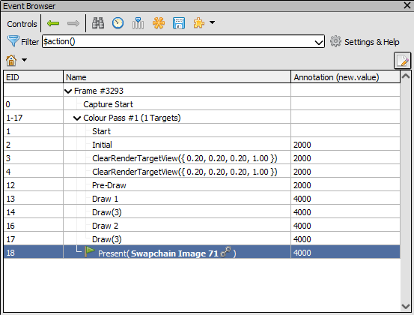
Task: Toggle the time durations clock icon
Action: click(x=118, y=23)
